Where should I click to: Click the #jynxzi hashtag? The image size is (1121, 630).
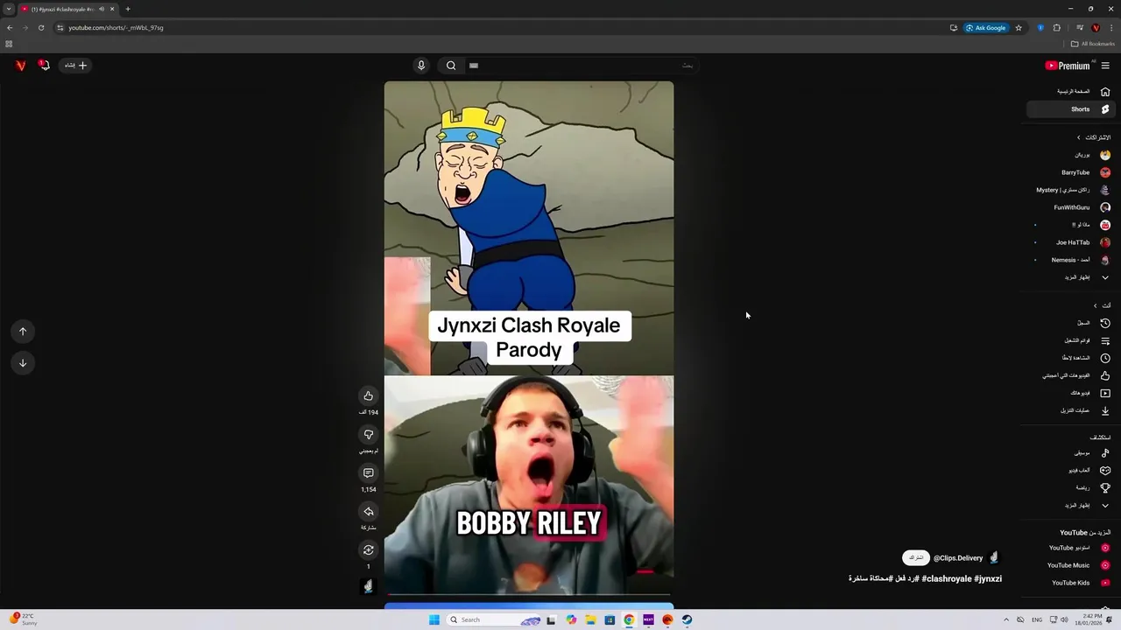coord(988,578)
